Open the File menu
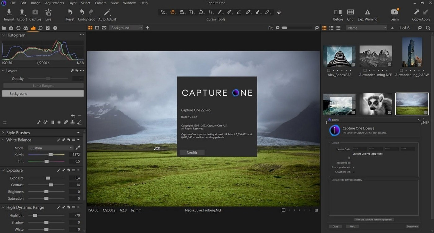434x233 pixels. (13, 3)
